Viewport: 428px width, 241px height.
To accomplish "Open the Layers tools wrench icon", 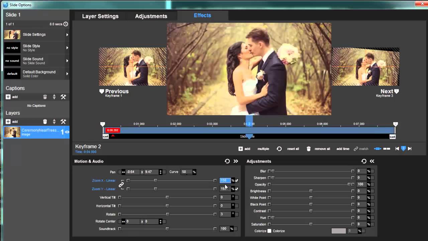I will click(x=63, y=122).
